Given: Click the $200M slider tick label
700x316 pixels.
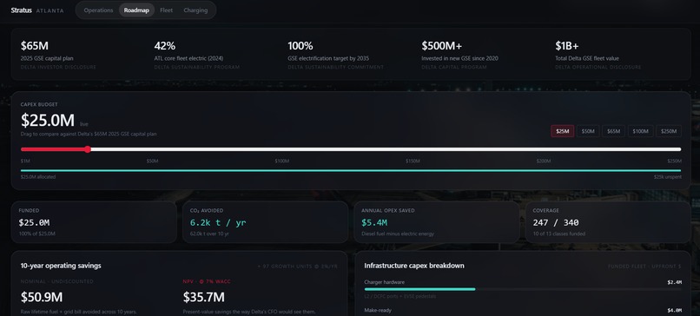Looking at the screenshot, I should point(544,161).
